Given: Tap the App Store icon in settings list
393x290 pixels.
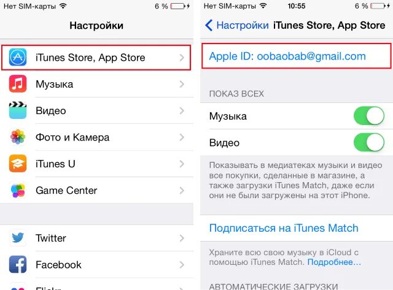Looking at the screenshot, I should pos(18,57).
